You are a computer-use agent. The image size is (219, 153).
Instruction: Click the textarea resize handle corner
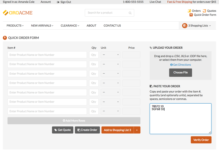point(210,133)
